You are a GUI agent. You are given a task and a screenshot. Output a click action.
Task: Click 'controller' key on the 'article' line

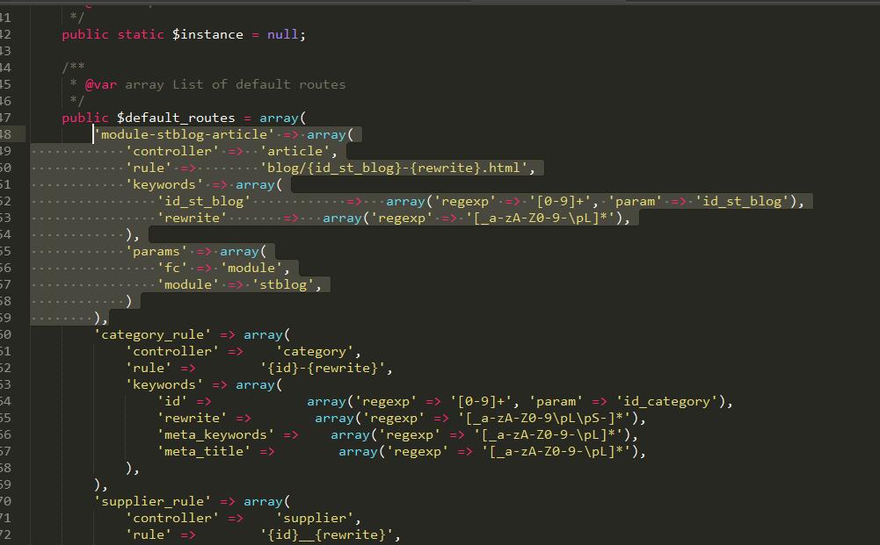coord(172,151)
